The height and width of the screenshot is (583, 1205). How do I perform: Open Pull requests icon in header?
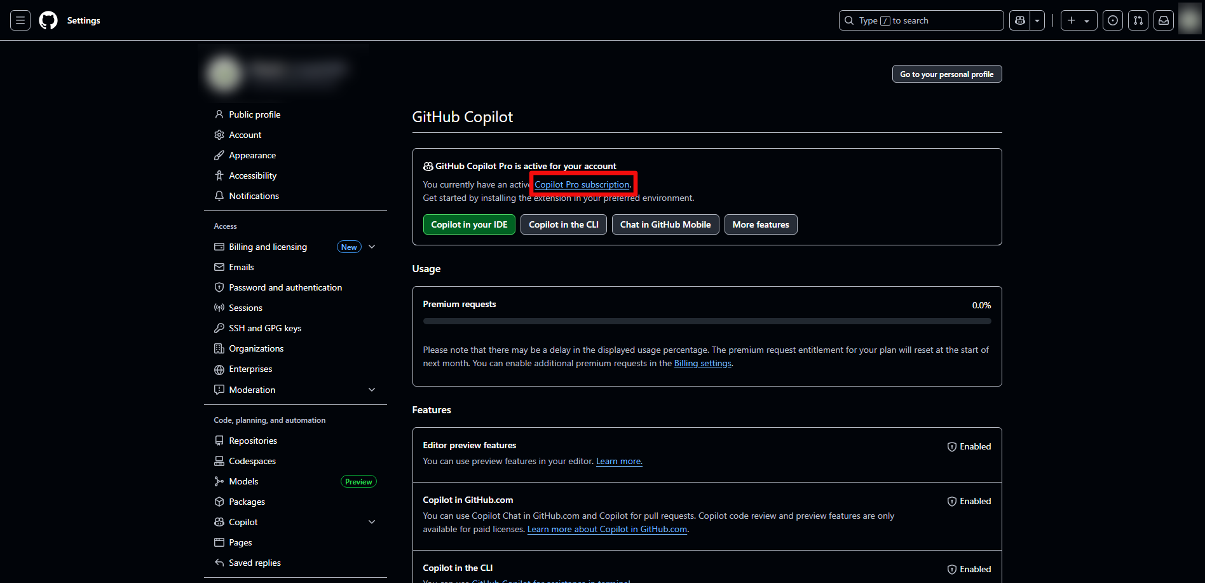[x=1138, y=20]
